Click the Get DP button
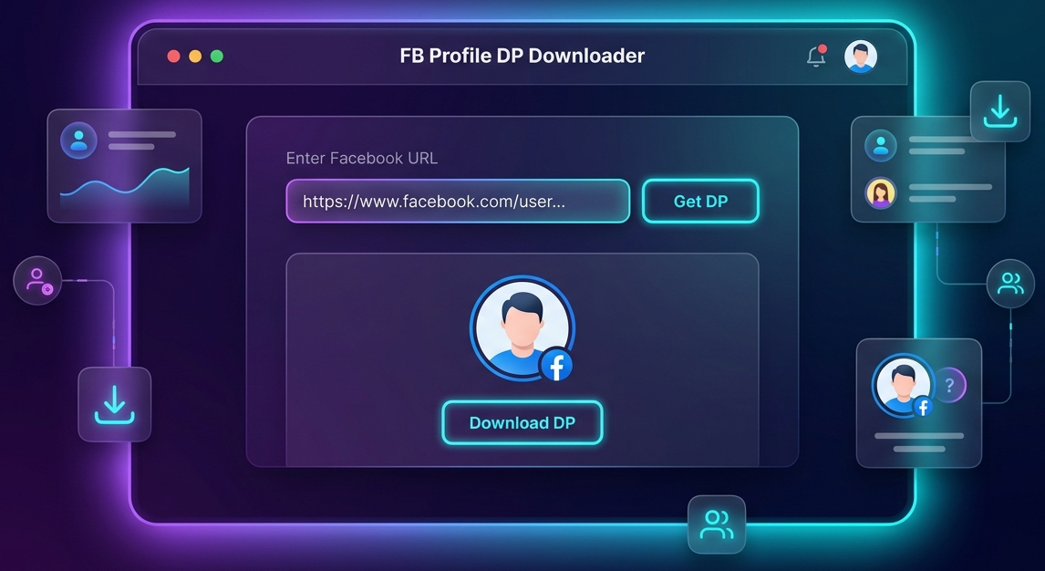The width and height of the screenshot is (1045, 571). (700, 201)
